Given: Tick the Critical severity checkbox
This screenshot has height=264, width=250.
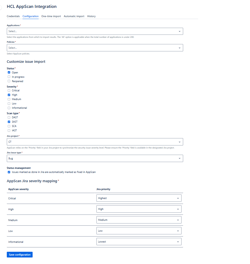Looking at the screenshot, I should pyautogui.click(x=9, y=91).
